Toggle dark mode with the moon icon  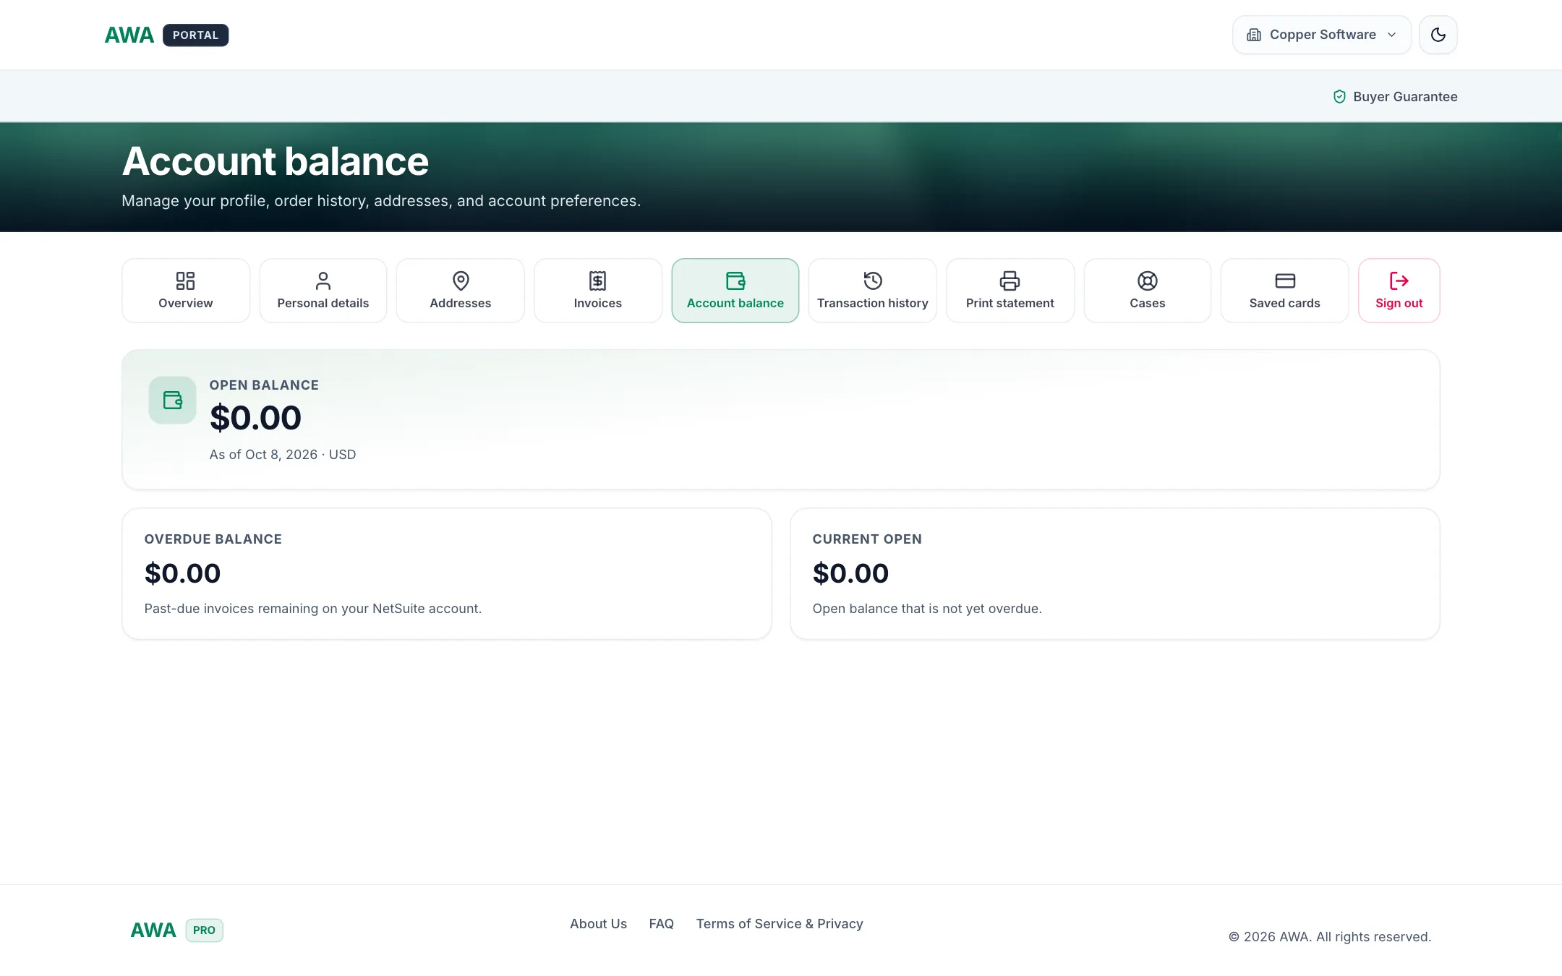coord(1438,35)
